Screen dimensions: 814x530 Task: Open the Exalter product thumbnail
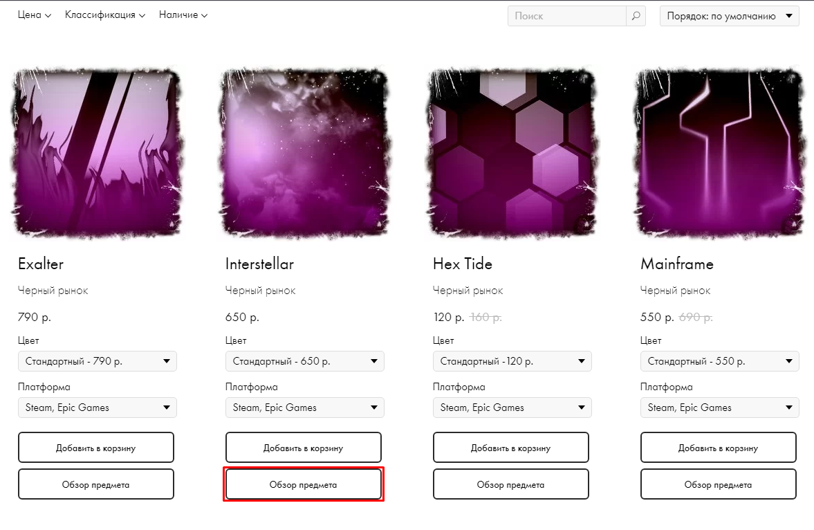click(97, 154)
